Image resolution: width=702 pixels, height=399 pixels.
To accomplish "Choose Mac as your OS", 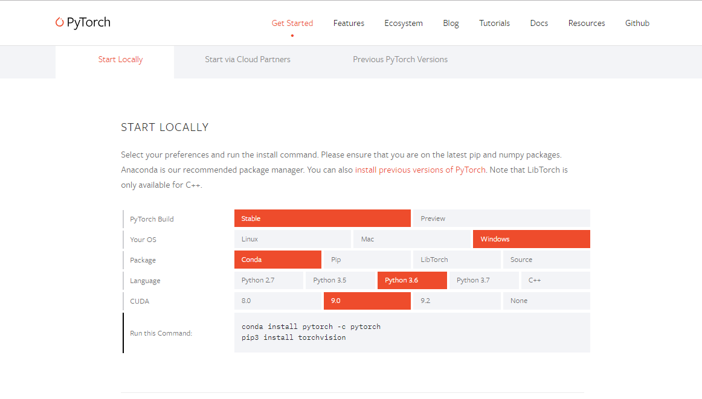I will coord(412,239).
